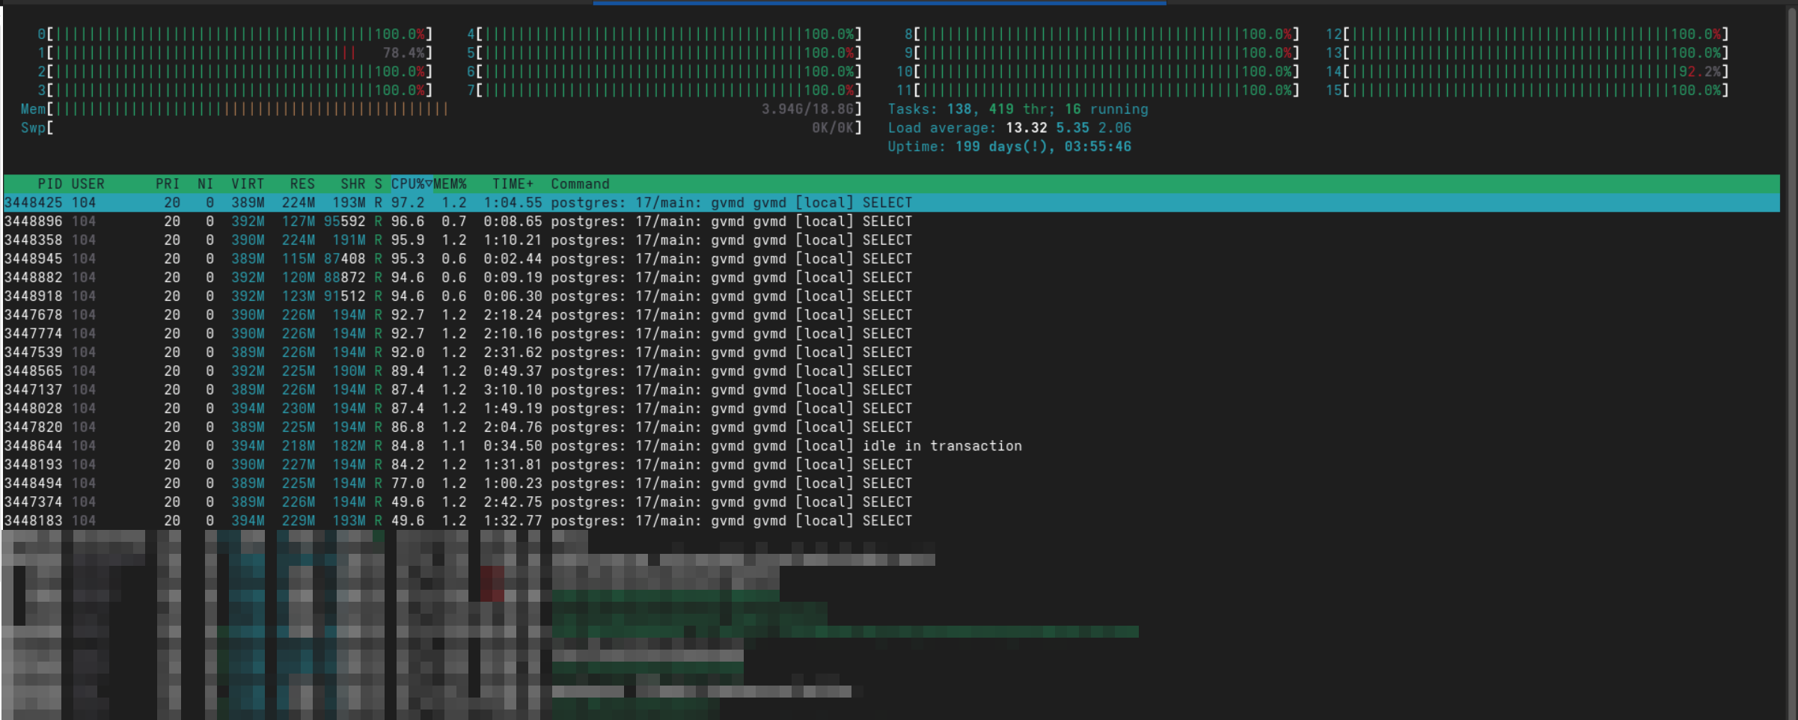Click the CPU 15 usage meter
Screen dimensions: 1798x720
coord(1527,91)
